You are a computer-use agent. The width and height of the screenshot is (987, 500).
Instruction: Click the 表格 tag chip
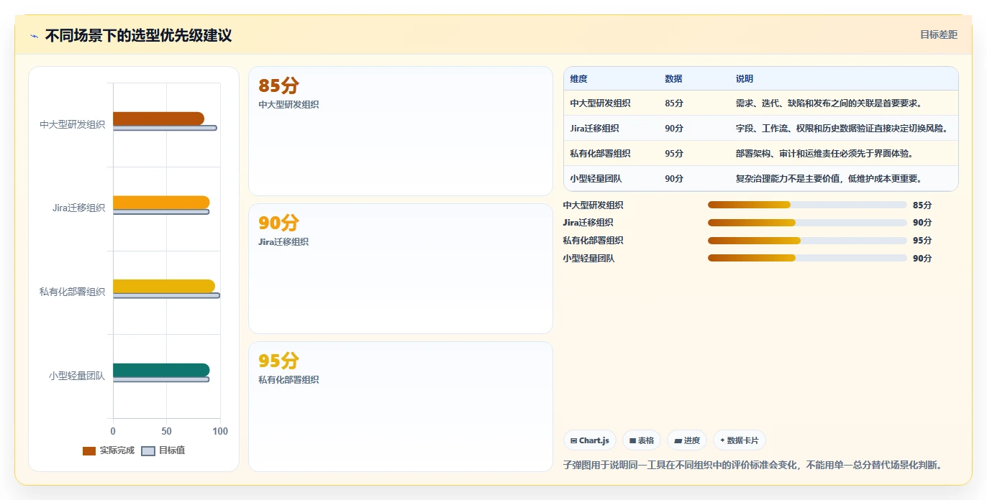(x=641, y=440)
